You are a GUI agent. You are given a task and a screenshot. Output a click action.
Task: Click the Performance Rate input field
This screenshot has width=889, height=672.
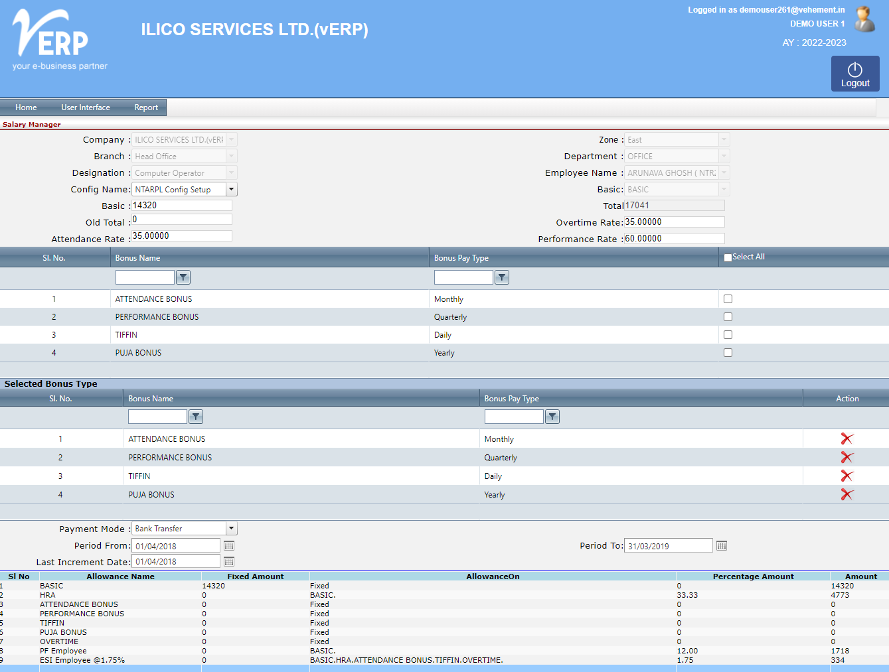coord(675,239)
